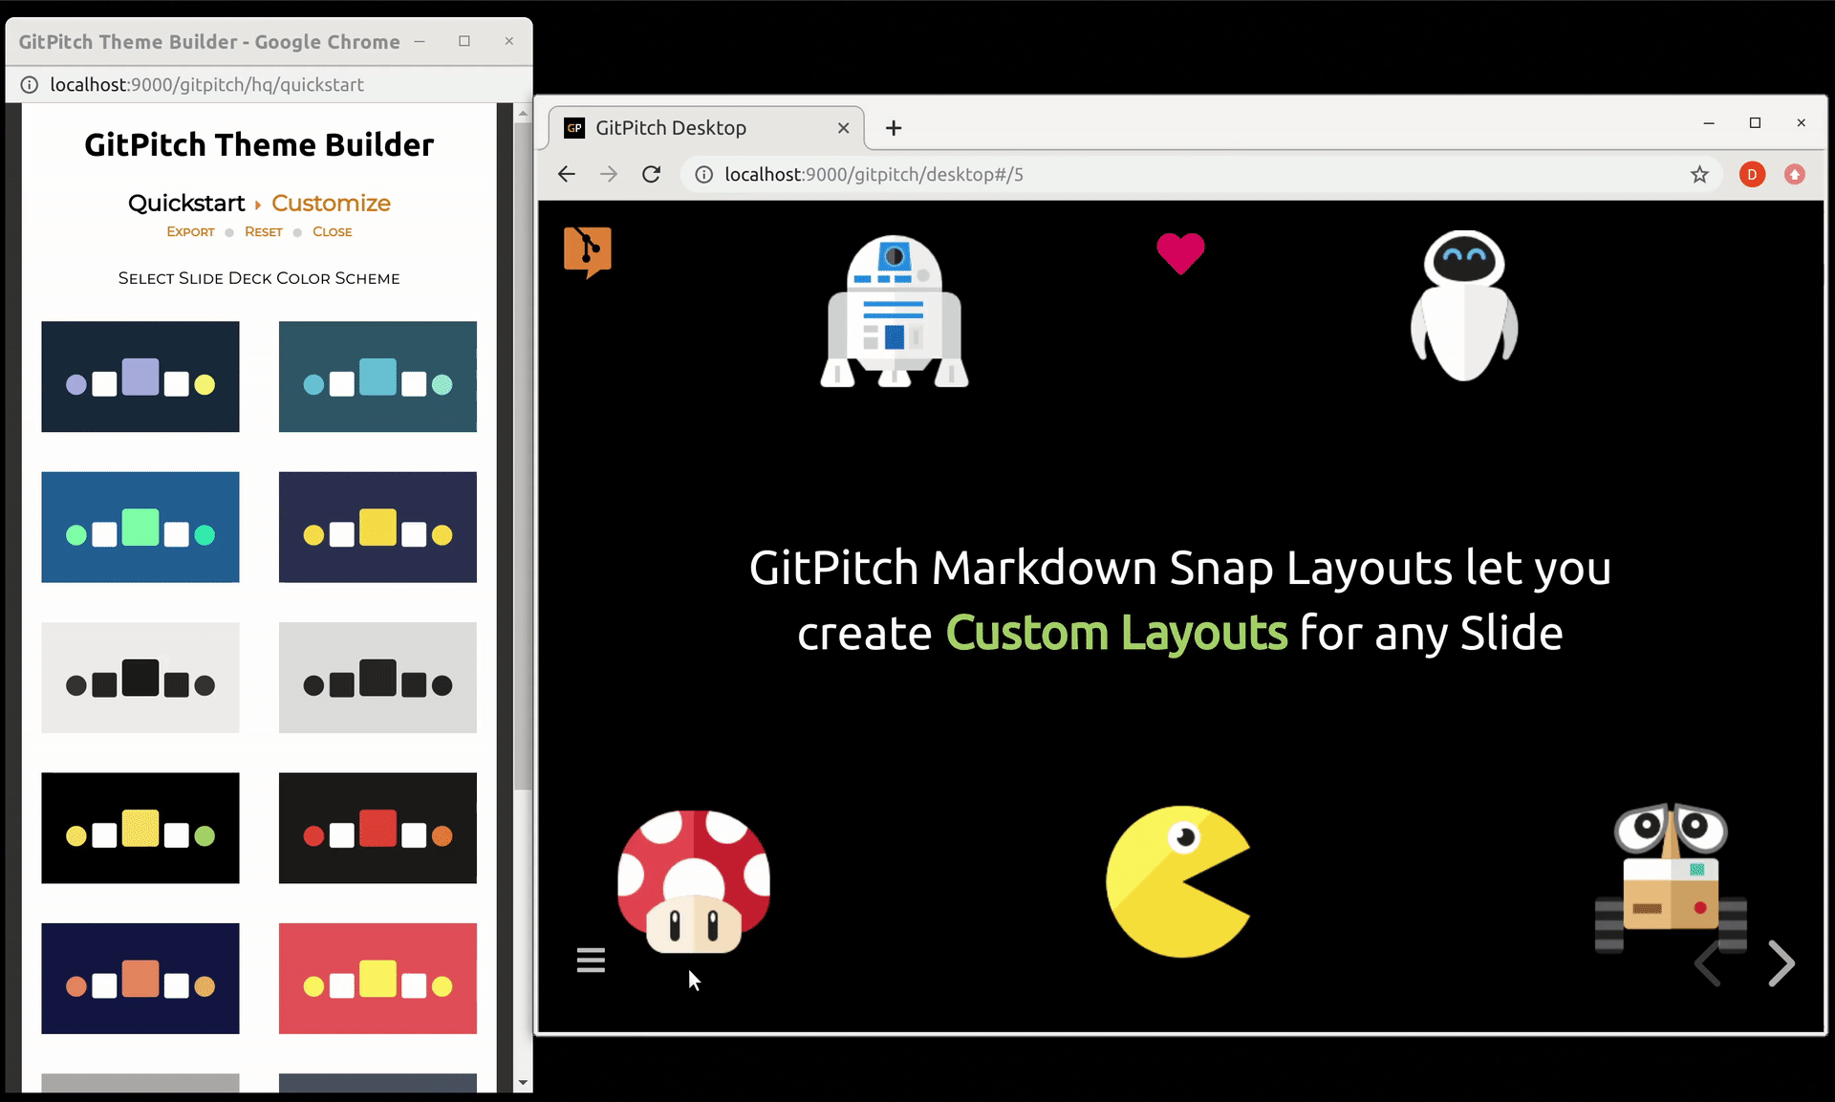This screenshot has width=1835, height=1102.
Task: Open the slide menu hamburger icon
Action: click(591, 960)
